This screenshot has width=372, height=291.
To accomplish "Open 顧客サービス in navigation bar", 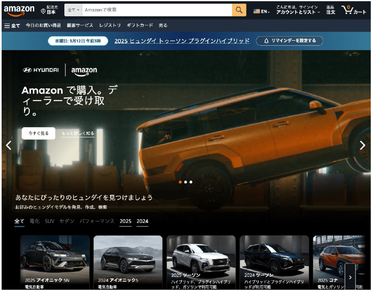I will (80, 25).
